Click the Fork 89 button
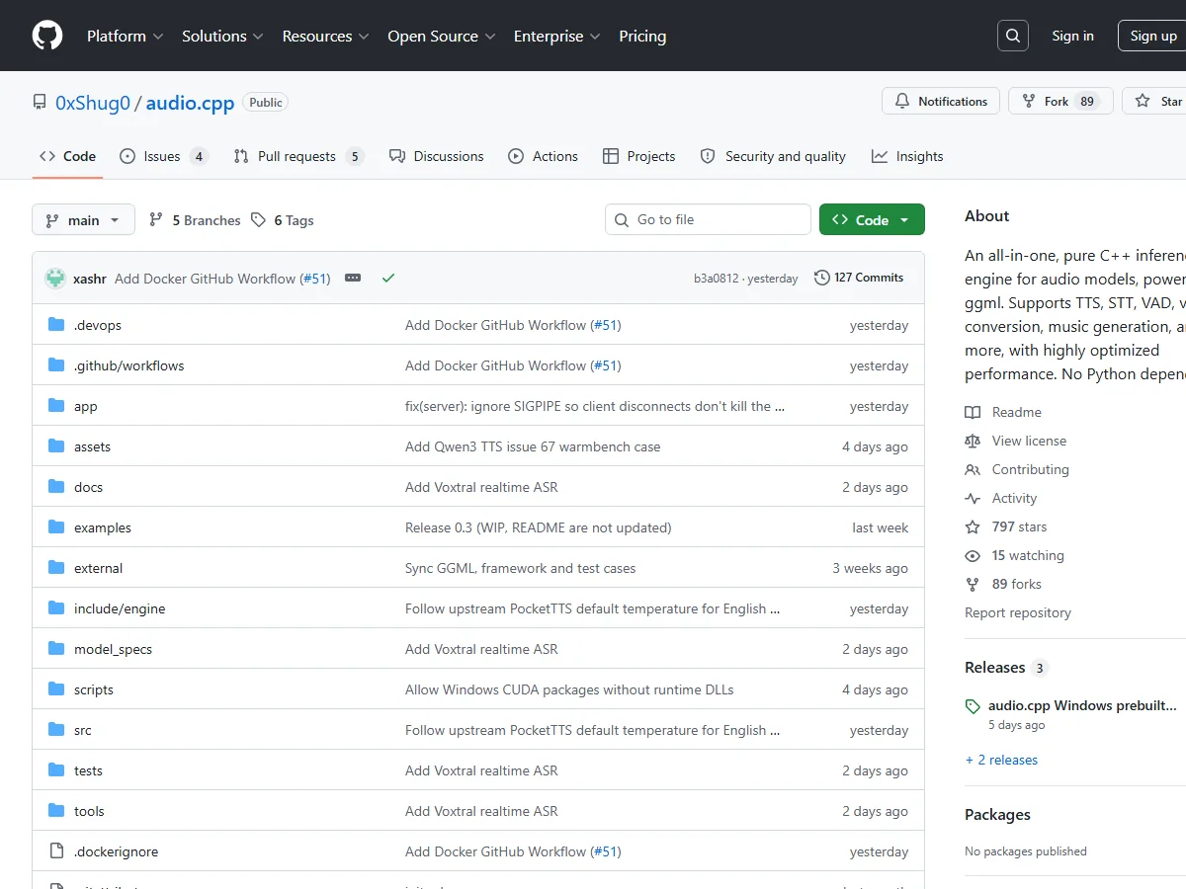The width and height of the screenshot is (1186, 889). pos(1060,101)
